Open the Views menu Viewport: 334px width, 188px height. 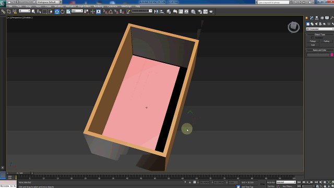[x=39, y=6]
